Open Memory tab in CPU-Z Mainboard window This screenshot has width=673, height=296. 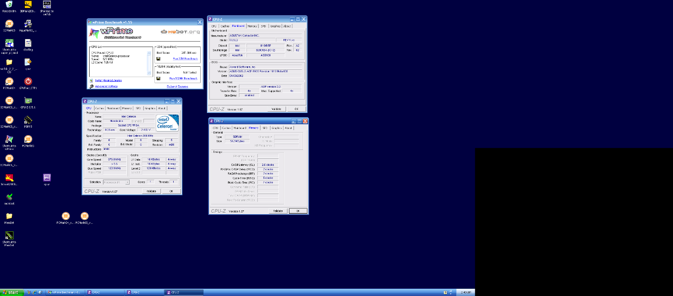(252, 26)
